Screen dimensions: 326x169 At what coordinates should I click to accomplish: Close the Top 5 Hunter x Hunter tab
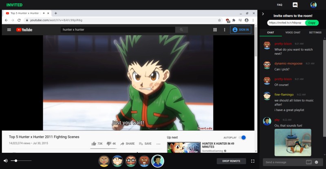pyautogui.click(x=48, y=13)
